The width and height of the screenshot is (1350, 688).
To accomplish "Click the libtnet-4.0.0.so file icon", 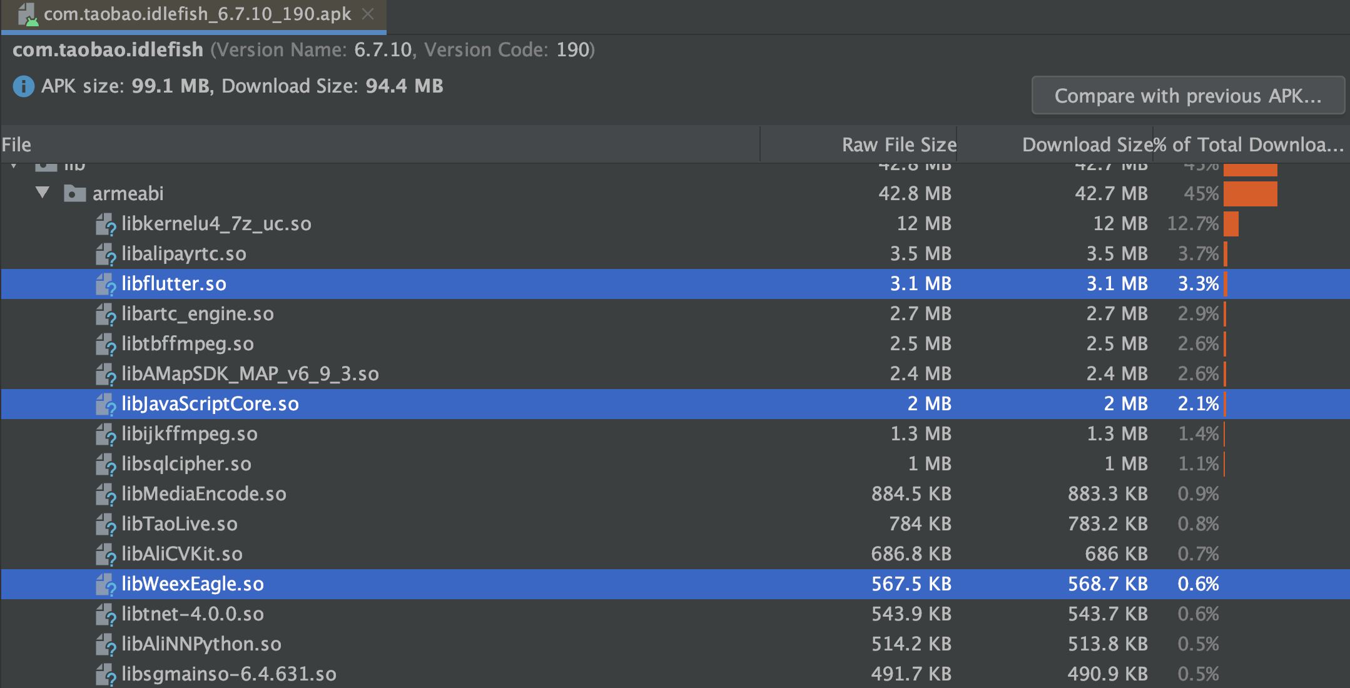I will click(x=106, y=614).
